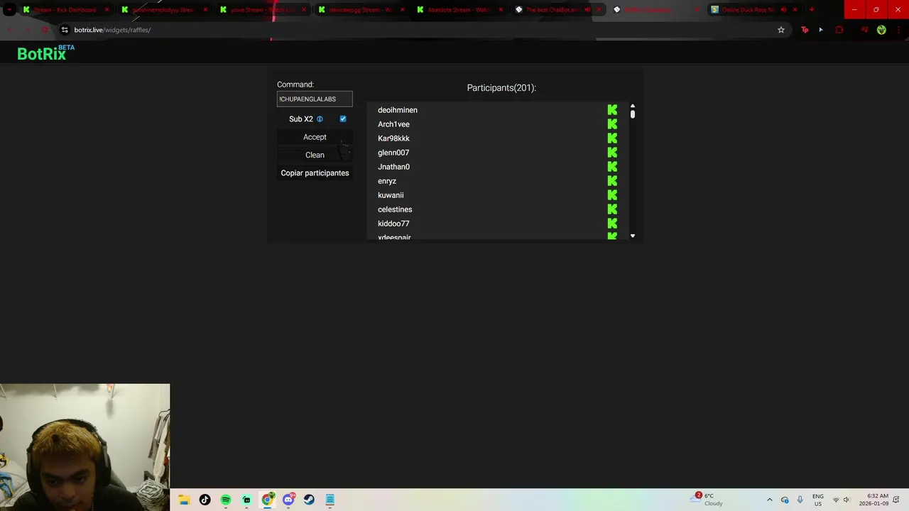Select participant glenn007

pos(393,153)
